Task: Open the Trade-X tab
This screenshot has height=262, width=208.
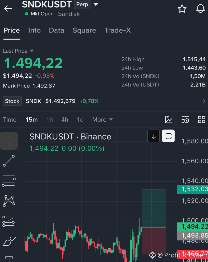Action: (x=118, y=30)
